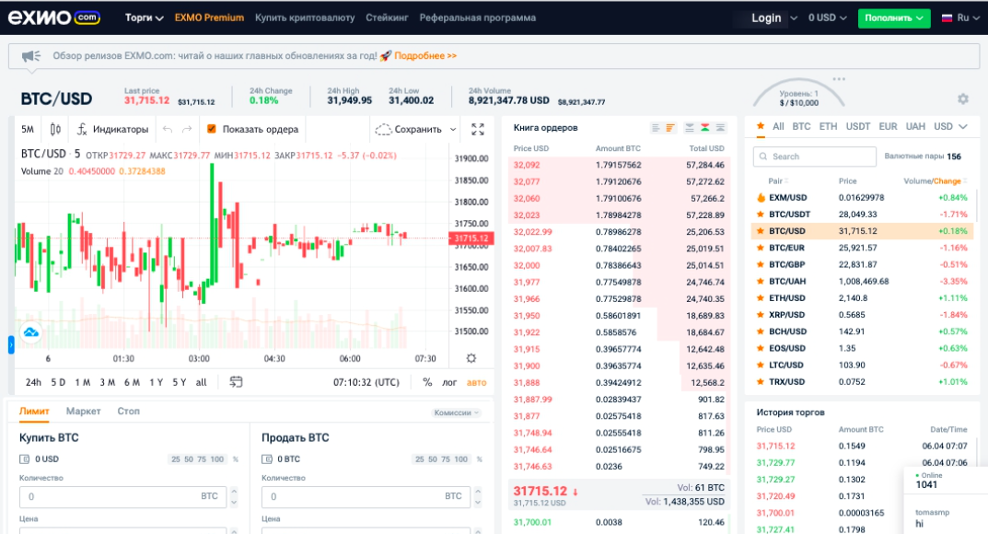Toggle the favorite star for ETH/USD
Image resolution: width=988 pixels, height=534 pixels.
click(761, 298)
